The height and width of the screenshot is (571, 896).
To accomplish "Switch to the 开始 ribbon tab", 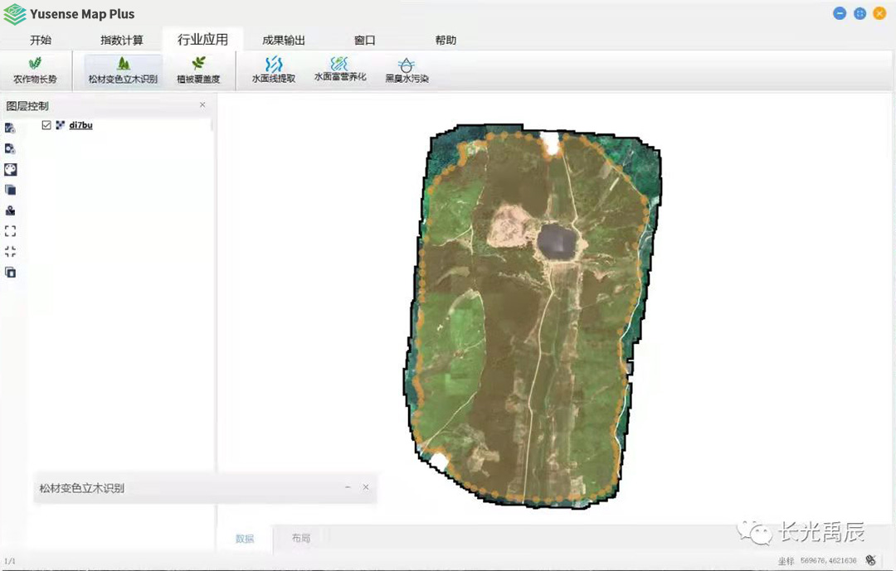I will 41,40.
